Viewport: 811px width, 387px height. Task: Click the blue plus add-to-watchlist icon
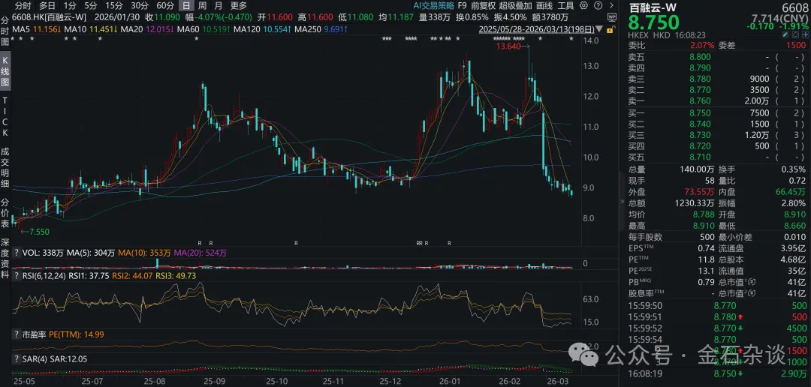click(806, 34)
